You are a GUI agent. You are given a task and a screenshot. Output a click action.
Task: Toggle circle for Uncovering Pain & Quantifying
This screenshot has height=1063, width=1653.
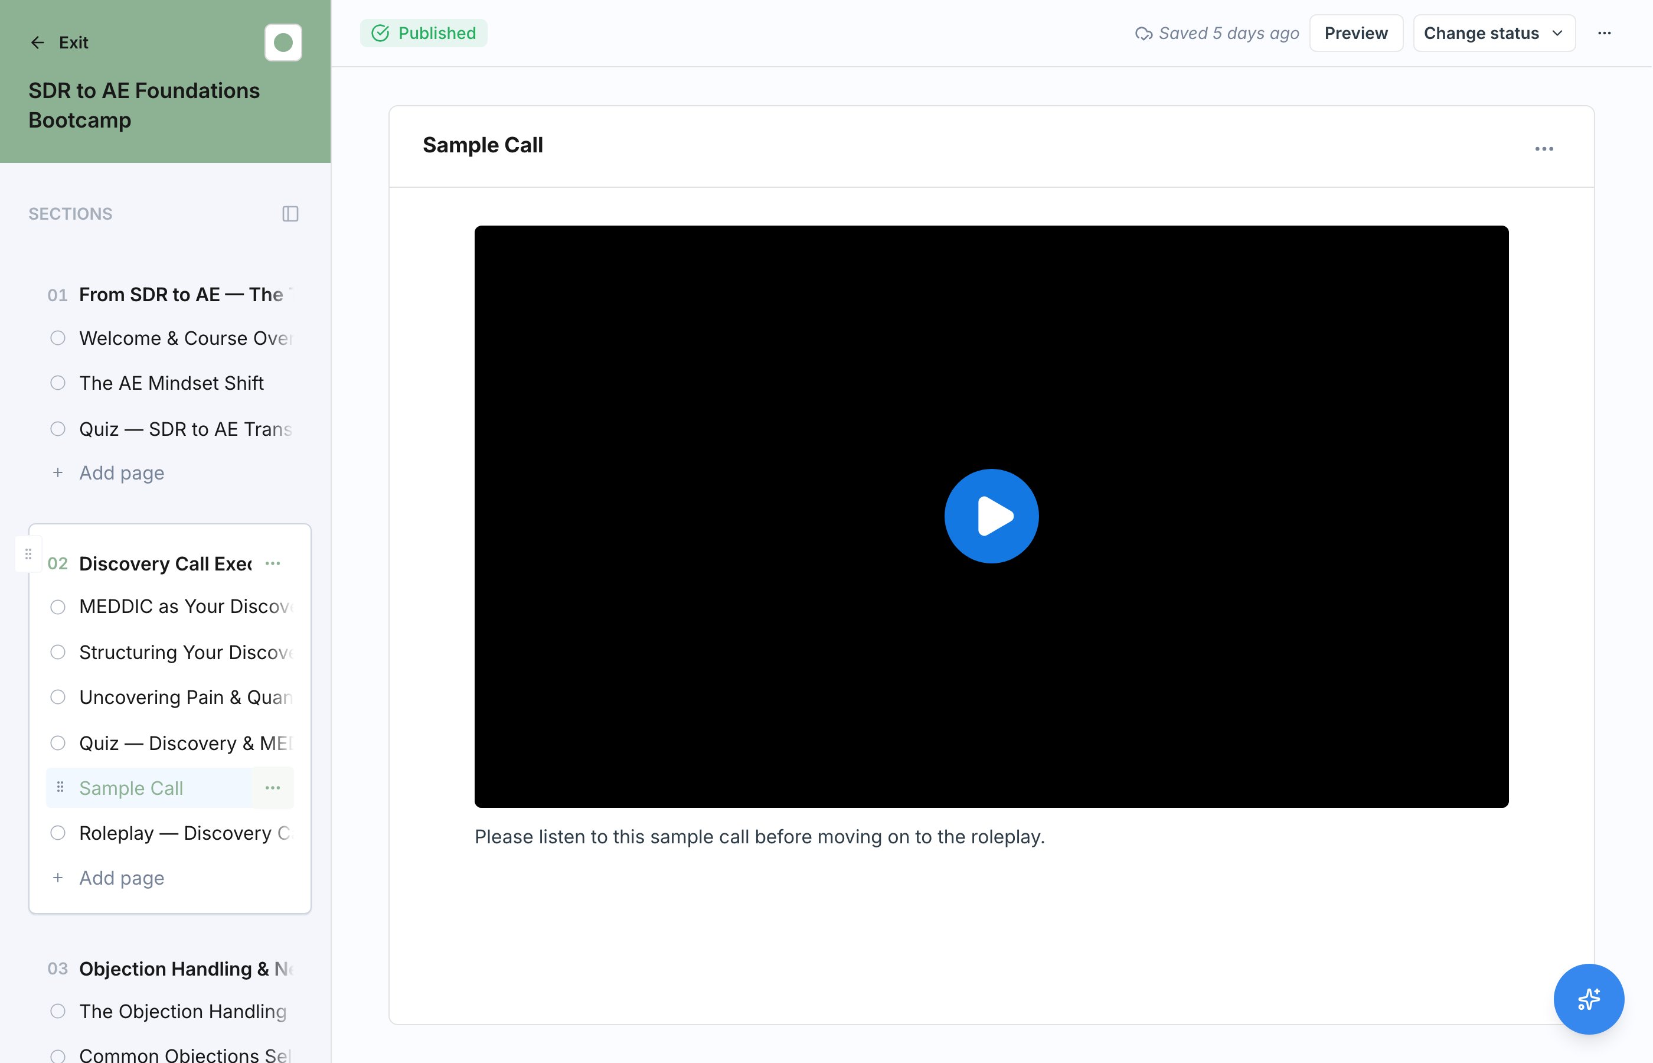[x=58, y=697]
